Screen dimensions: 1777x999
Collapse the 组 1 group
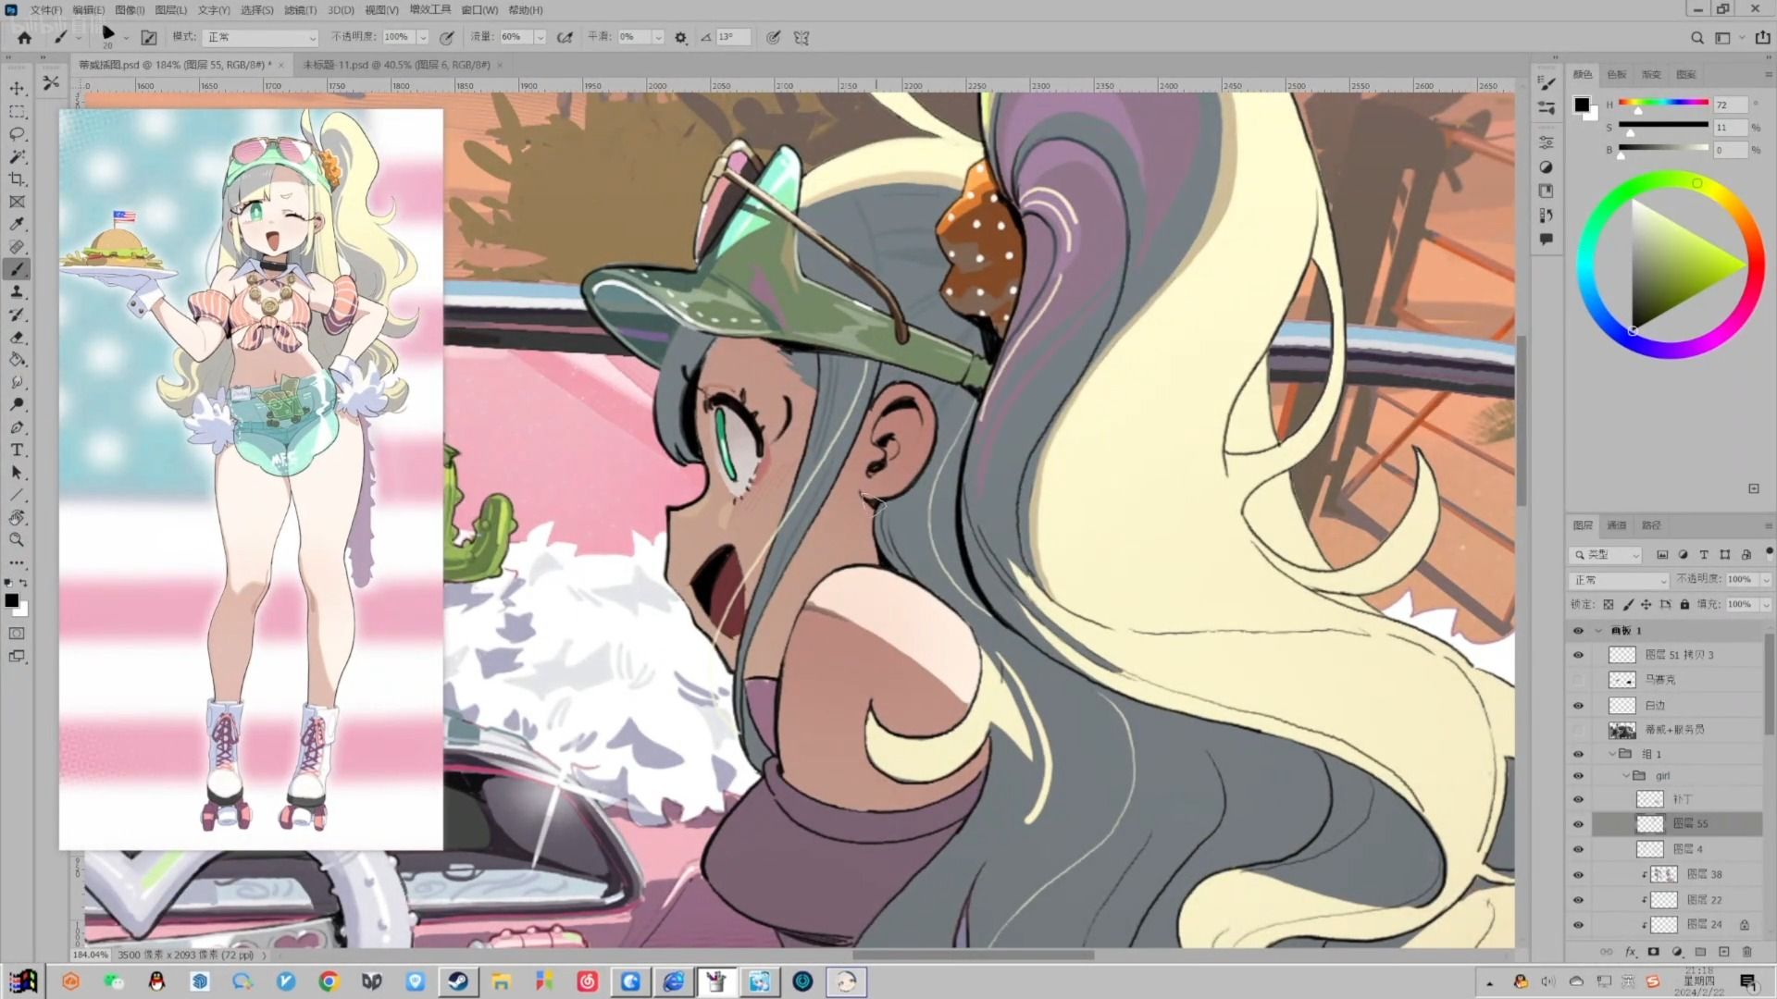point(1612,754)
